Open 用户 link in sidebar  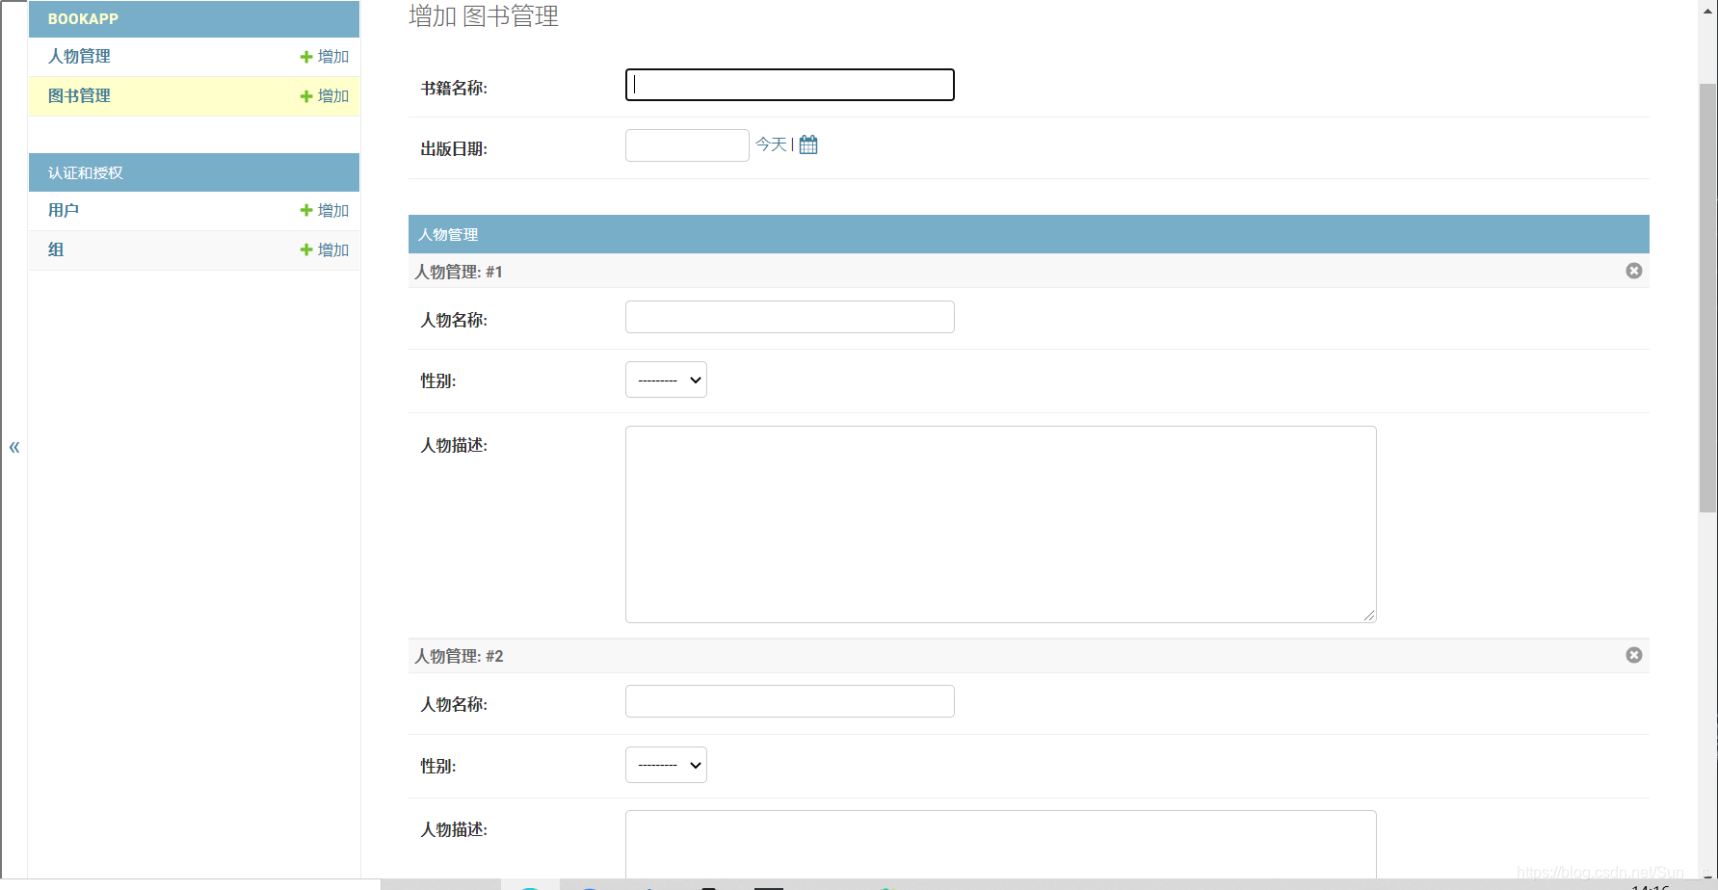click(64, 210)
